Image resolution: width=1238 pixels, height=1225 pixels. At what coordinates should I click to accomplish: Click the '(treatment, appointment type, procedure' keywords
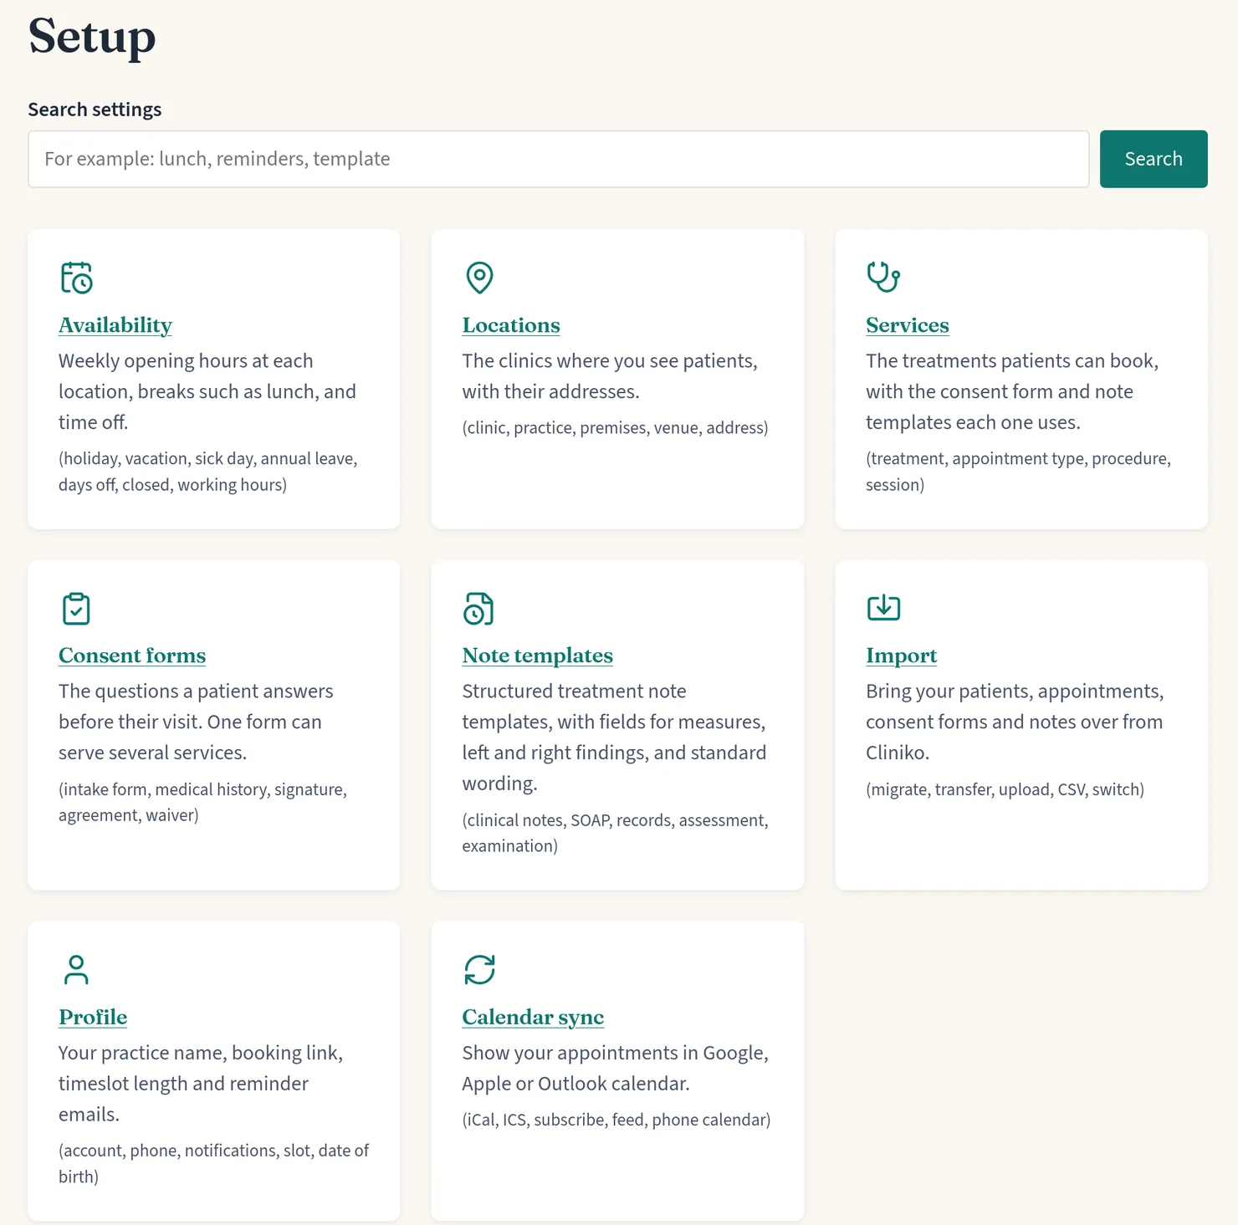(1018, 472)
